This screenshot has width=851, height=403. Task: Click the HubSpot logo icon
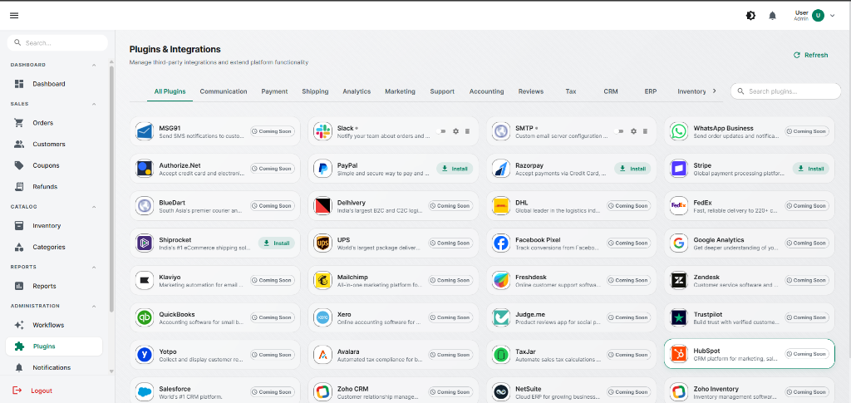pos(678,354)
